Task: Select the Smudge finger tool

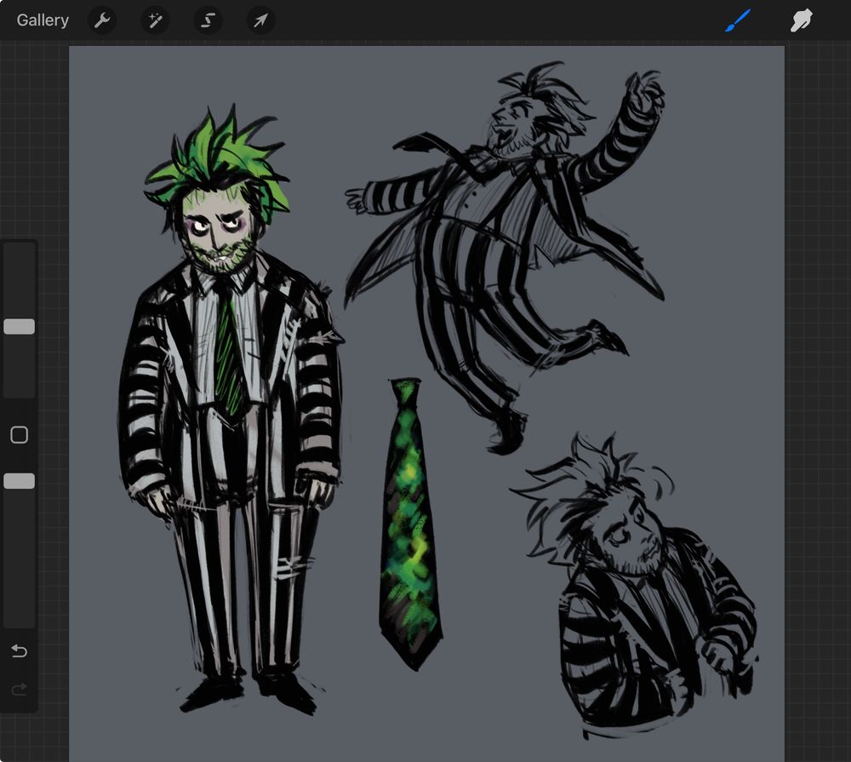Action: click(801, 20)
